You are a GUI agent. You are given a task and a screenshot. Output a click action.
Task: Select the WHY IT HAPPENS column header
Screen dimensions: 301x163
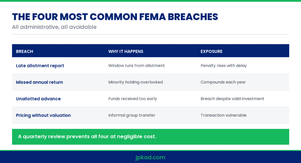[x=126, y=51]
